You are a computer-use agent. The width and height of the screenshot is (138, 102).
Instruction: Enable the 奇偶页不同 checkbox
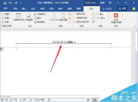[75, 18]
